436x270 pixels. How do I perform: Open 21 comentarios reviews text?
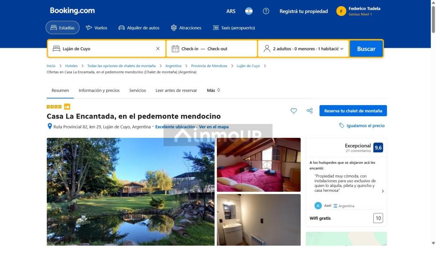pyautogui.click(x=358, y=151)
